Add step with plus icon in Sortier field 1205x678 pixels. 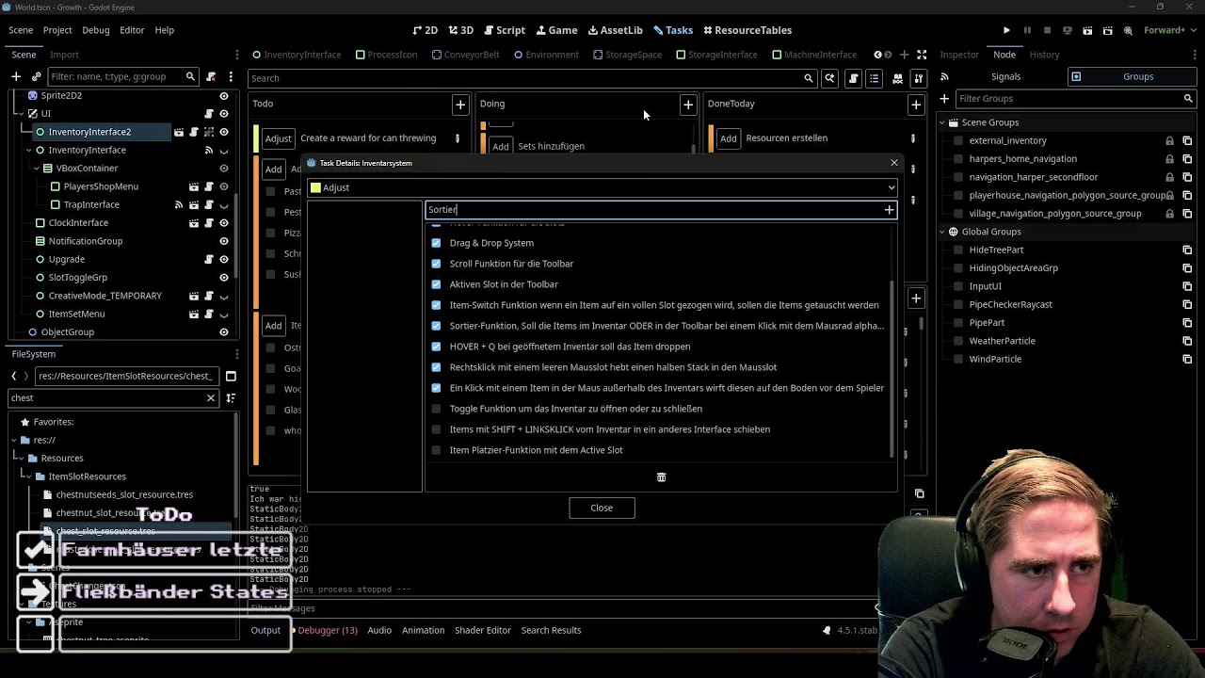pos(889,210)
